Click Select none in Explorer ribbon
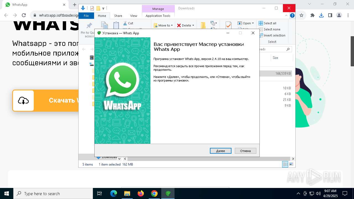Viewport: 354px width, 199px height. [x=269, y=29]
